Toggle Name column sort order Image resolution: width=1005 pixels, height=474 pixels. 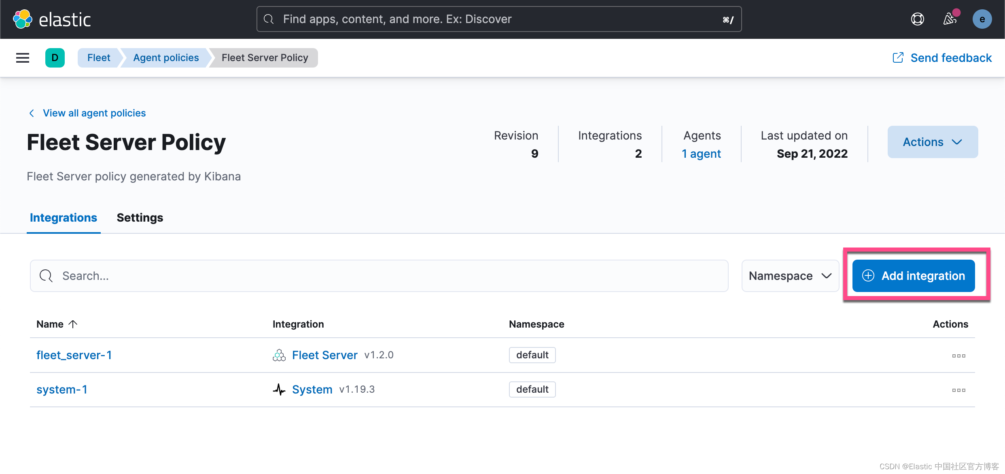tap(57, 324)
